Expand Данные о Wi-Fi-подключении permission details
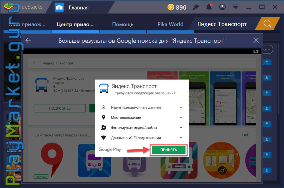 [181, 138]
